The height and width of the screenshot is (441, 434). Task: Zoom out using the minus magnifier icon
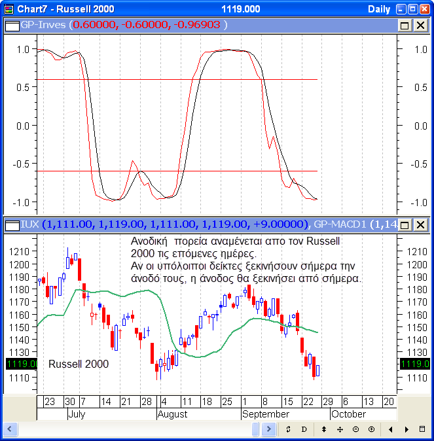click(x=355, y=429)
